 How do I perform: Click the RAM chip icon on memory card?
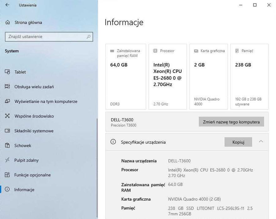tap(112, 51)
